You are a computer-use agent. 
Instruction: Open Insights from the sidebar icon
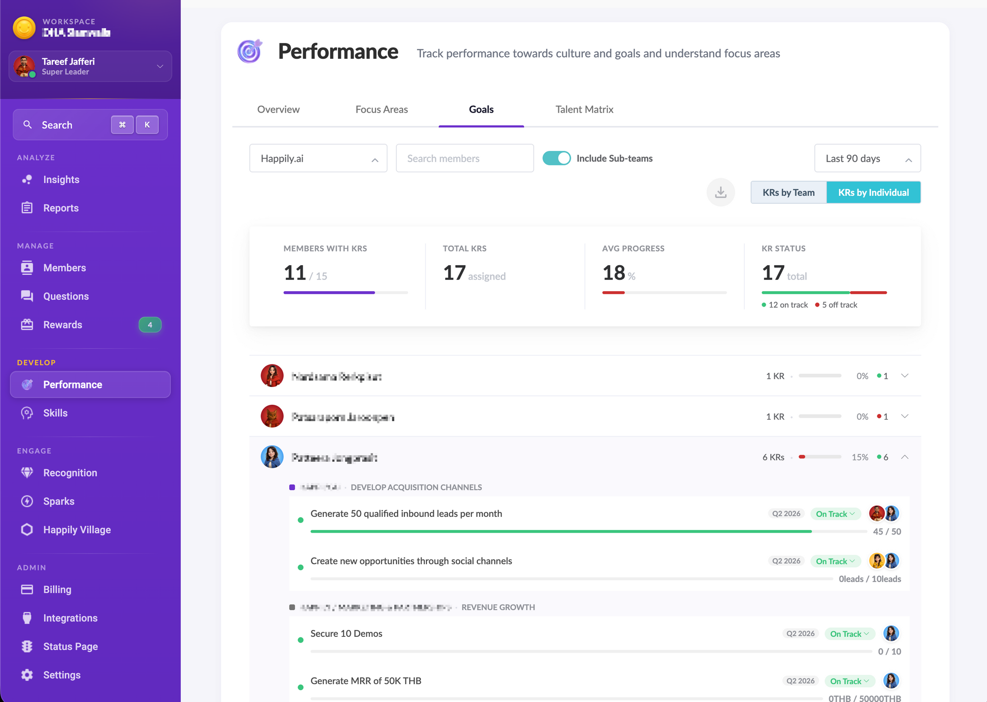pos(27,180)
